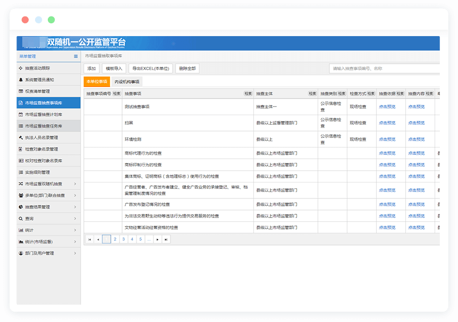Go to the first page using pagination icon
The width and height of the screenshot is (458, 322).
[x=90, y=239]
